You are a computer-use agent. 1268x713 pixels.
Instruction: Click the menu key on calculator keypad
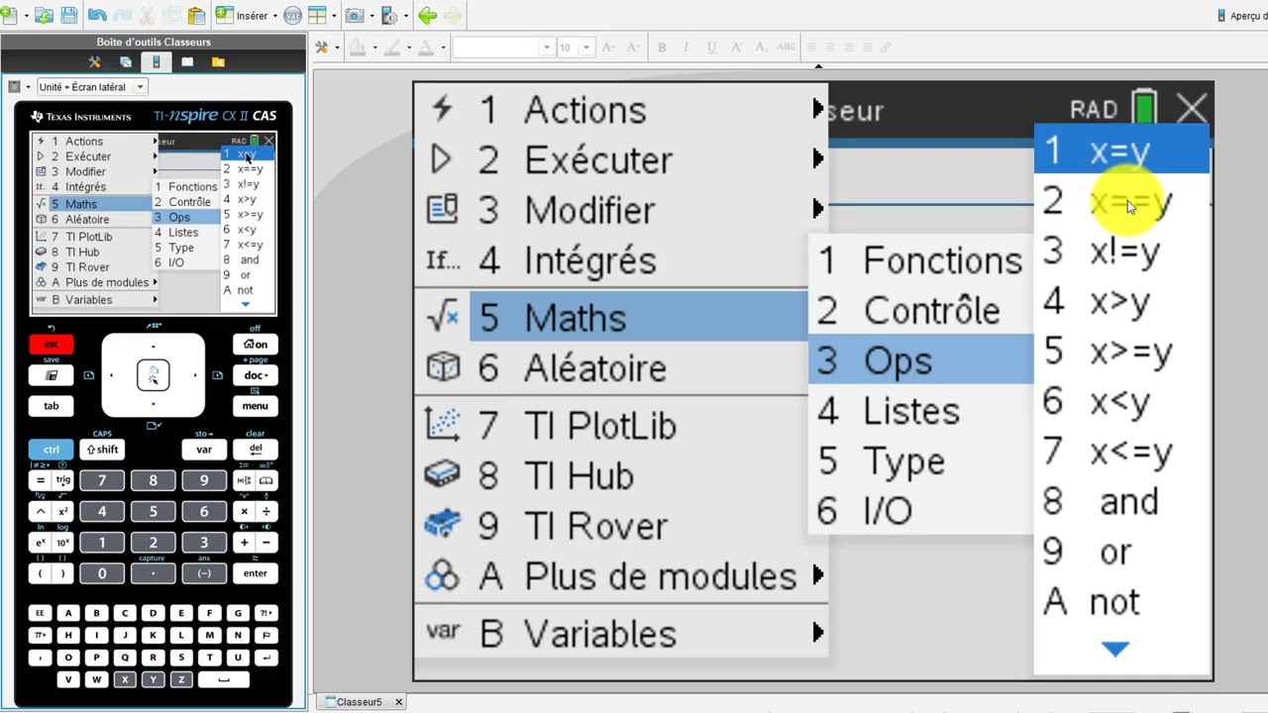pos(255,406)
